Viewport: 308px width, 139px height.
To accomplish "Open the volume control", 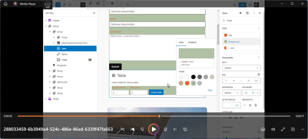I will click(273, 129).
